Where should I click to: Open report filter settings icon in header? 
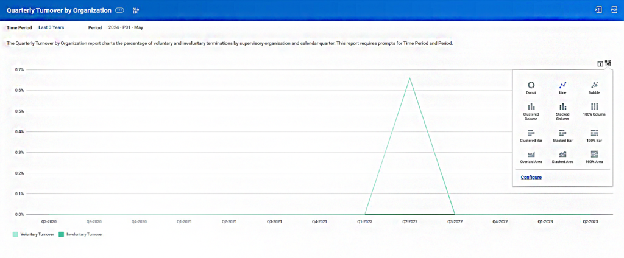(136, 11)
